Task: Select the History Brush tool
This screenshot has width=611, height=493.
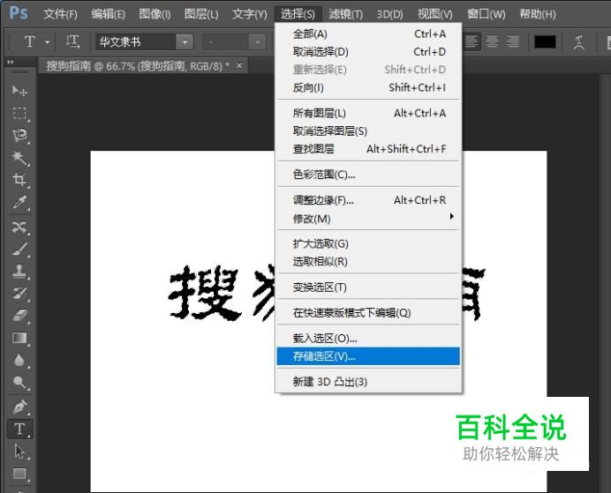Action: click(19, 293)
